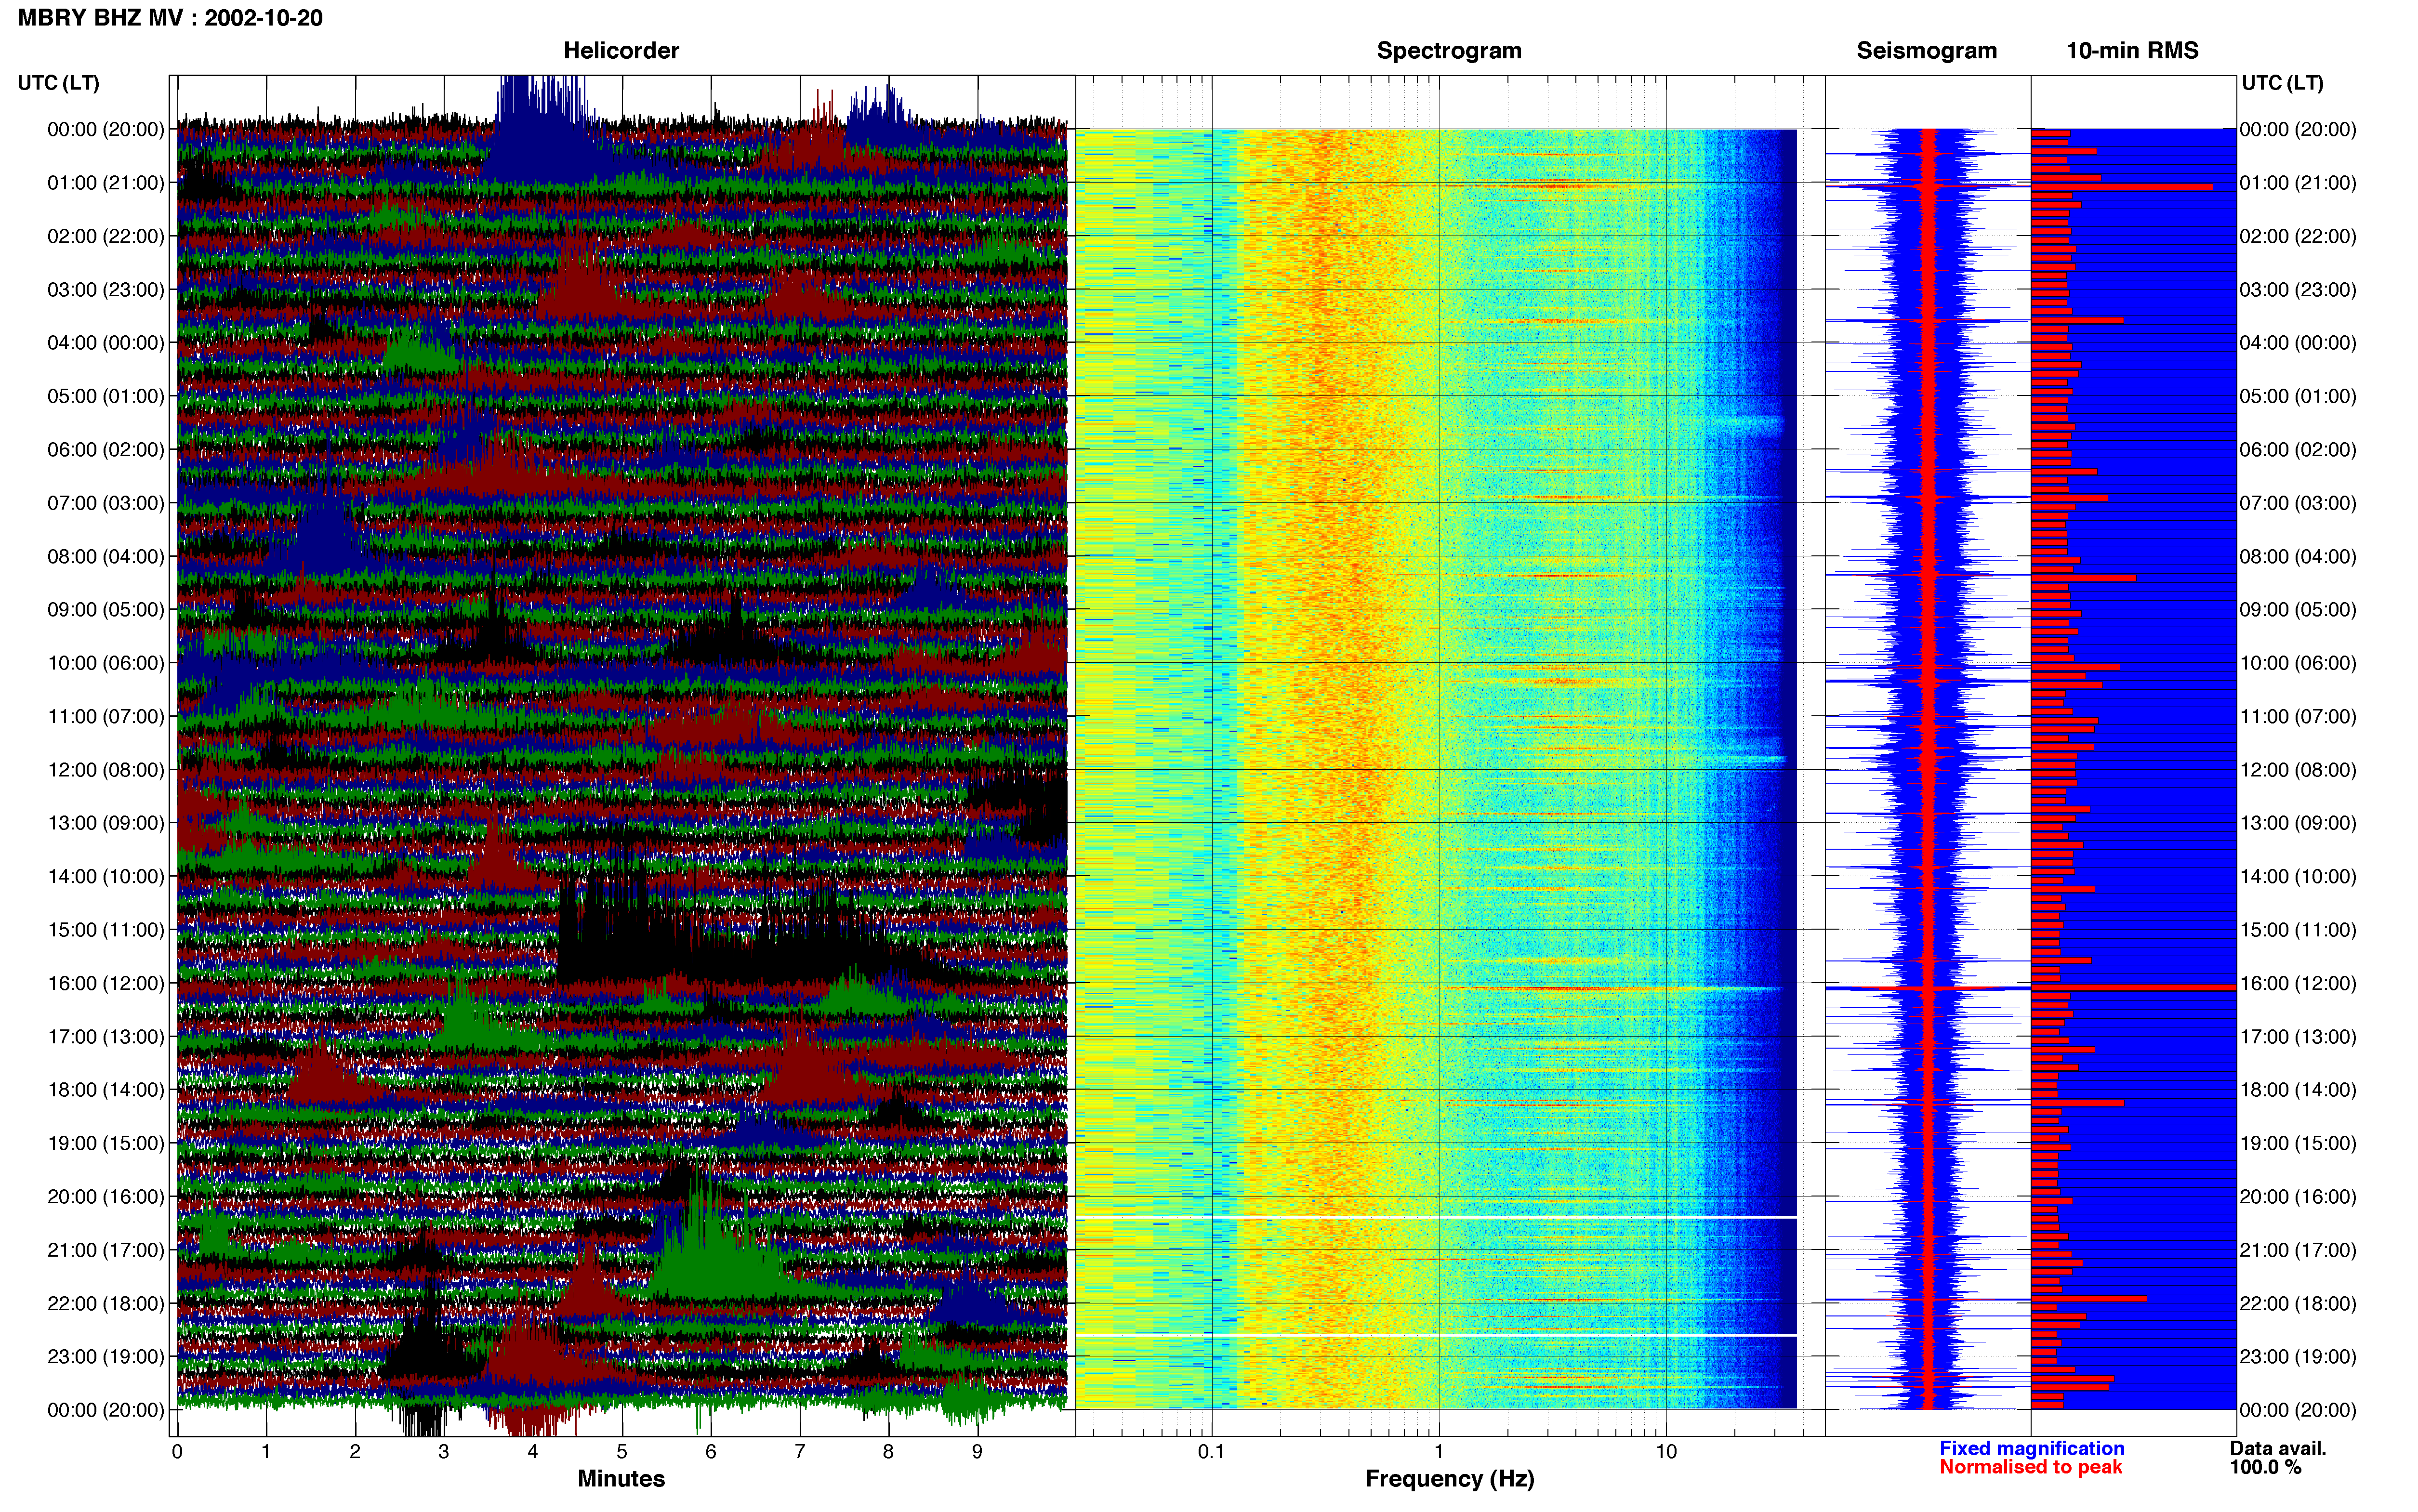
Task: Click left time label '07:00 (03:00)'
Action: pos(106,503)
